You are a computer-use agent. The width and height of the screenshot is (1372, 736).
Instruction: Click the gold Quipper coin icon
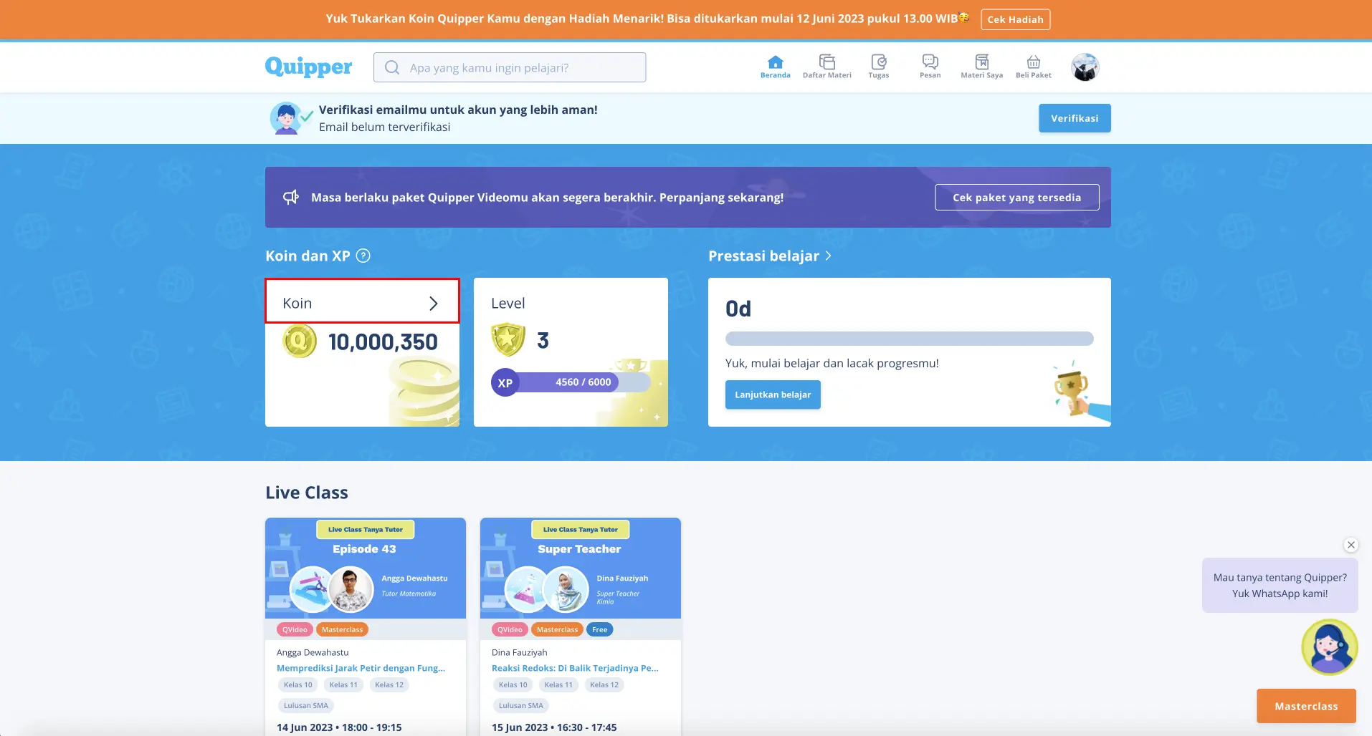point(300,342)
